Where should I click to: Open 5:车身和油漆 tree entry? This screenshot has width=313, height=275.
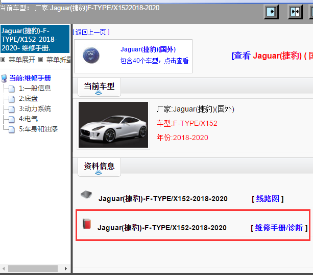[38, 129]
